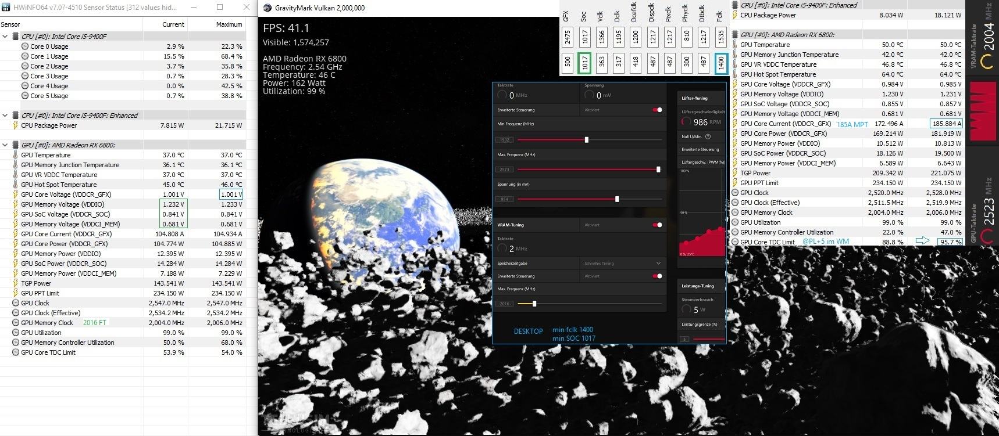The image size is (999, 436).
Task: Select the GPU SoC Power (VDDCR_SOC) row in left window
Action: (x=123, y=264)
